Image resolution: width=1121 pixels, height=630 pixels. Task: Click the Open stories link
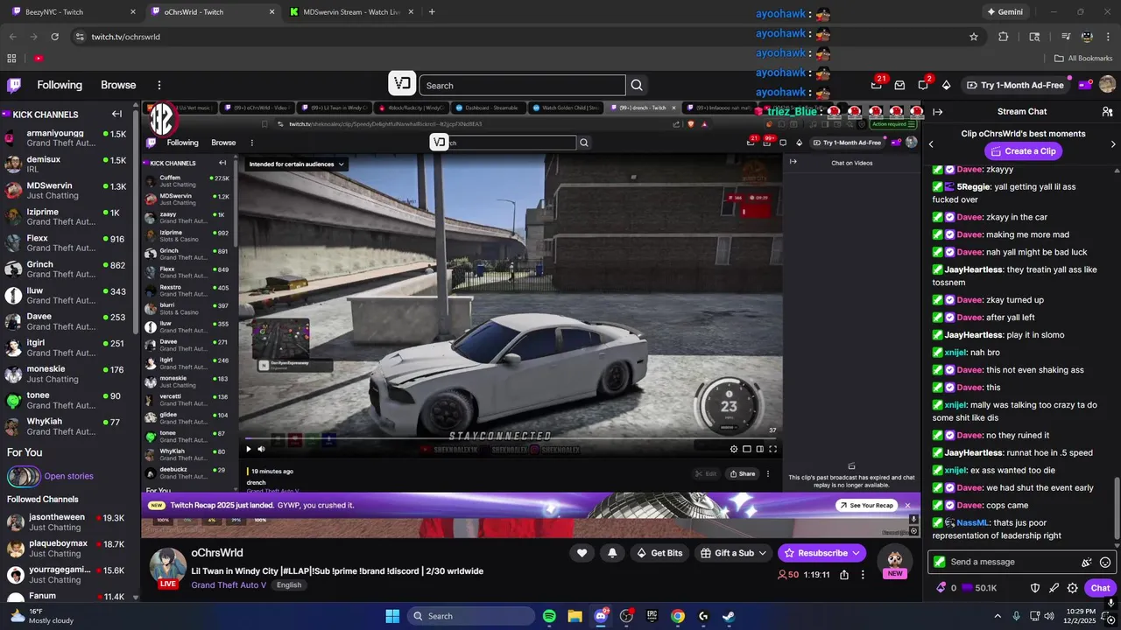point(68,476)
